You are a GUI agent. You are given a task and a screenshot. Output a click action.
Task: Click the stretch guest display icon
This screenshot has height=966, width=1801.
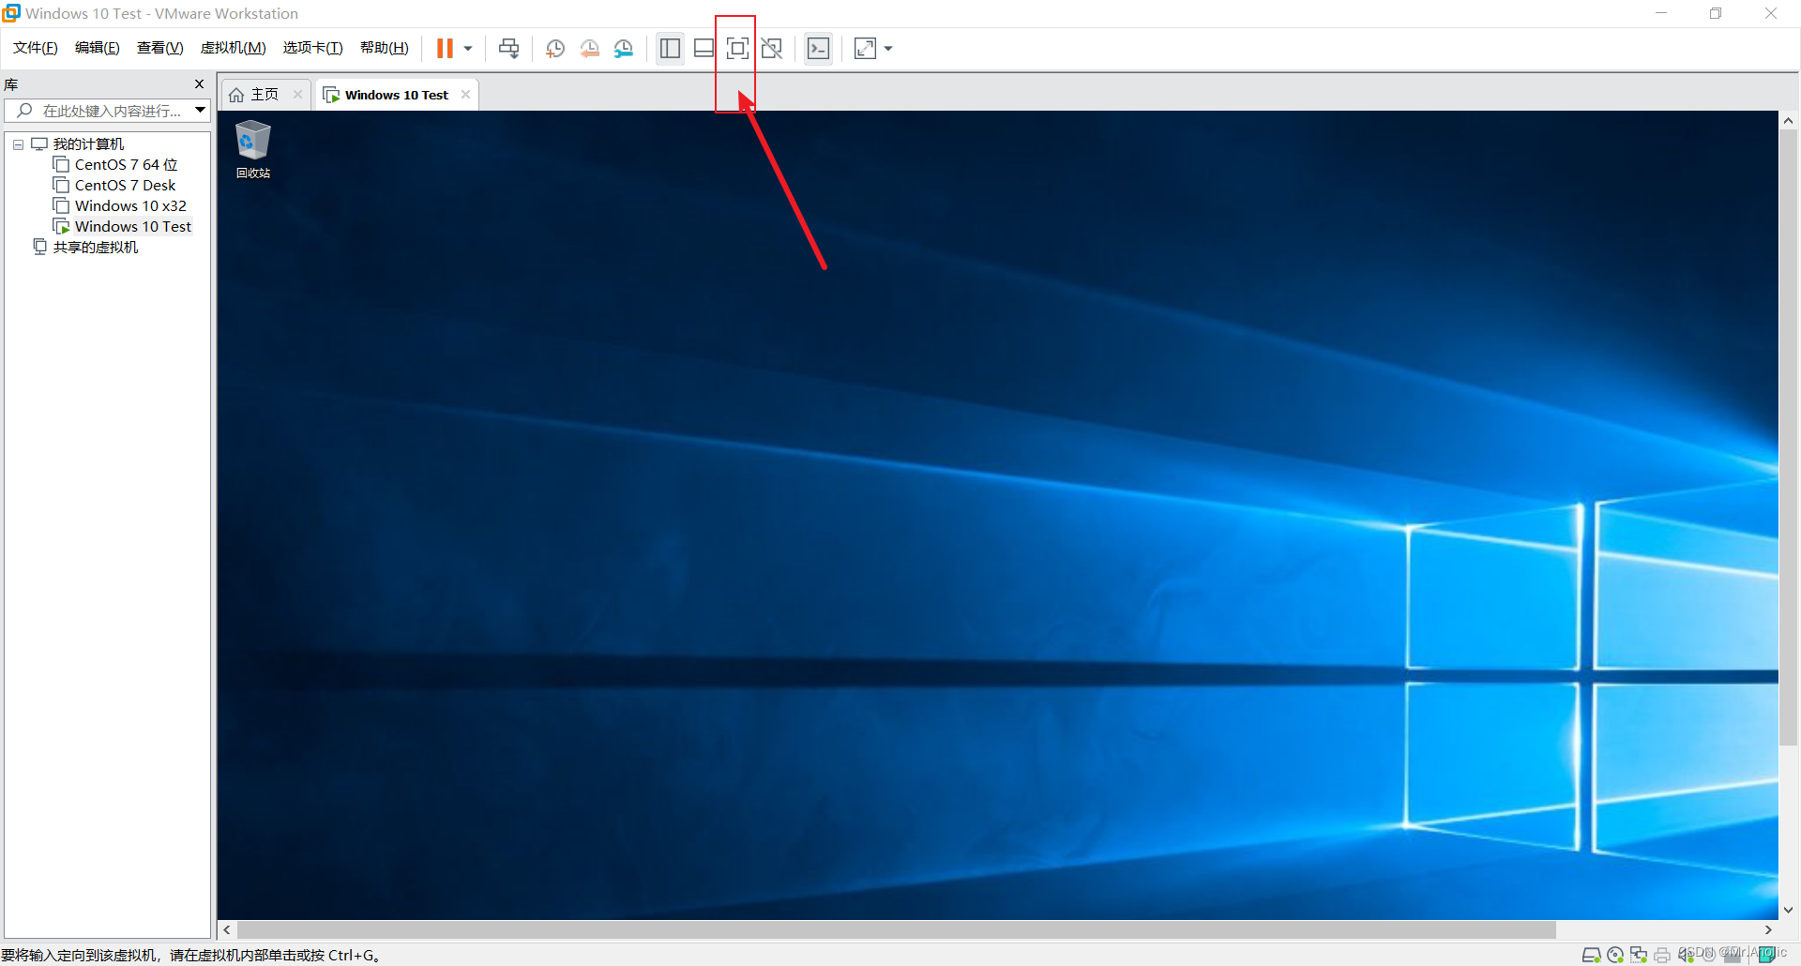(x=865, y=48)
